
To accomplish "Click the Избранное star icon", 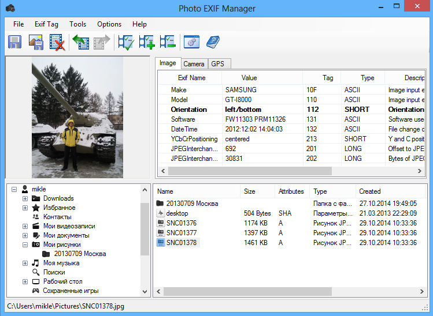I will click(36, 208).
